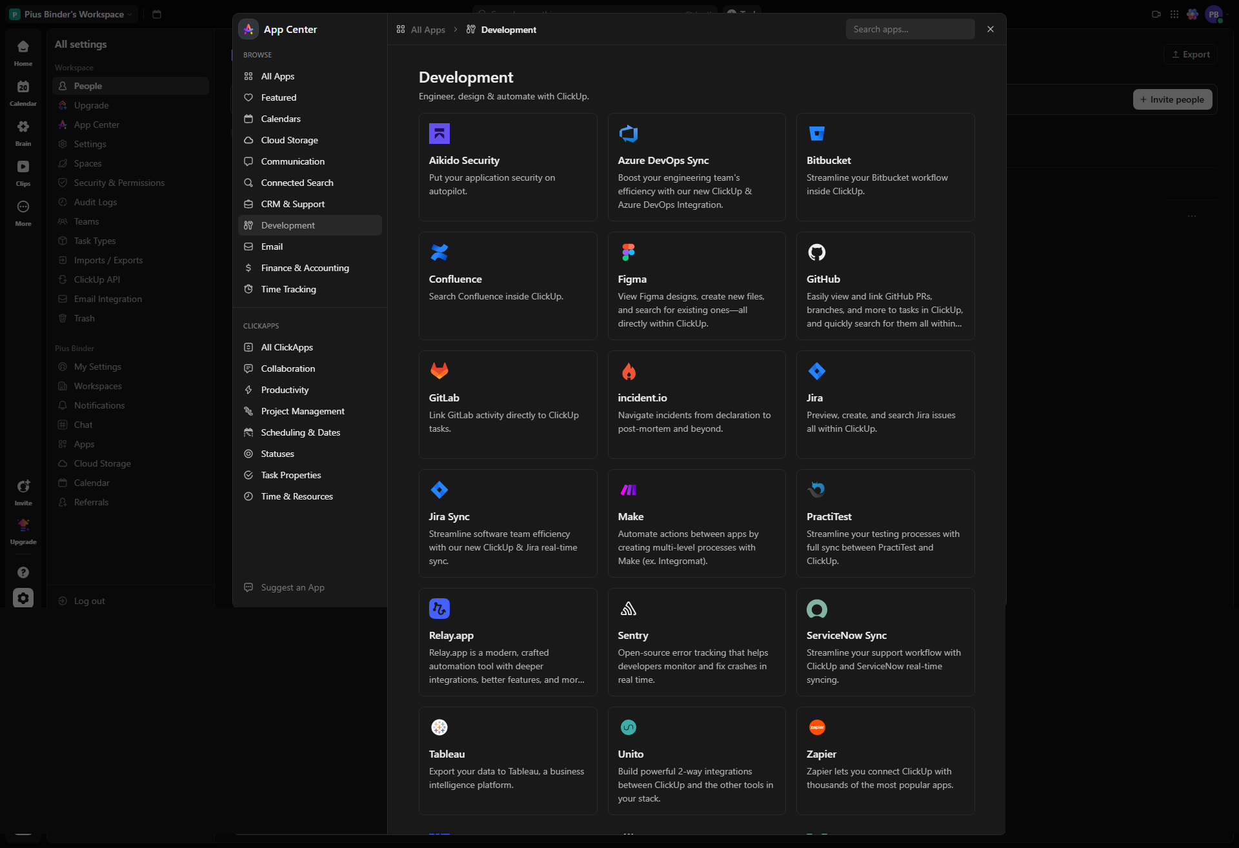Viewport: 1239px width, 848px height.
Task: Open ClickUp API settings item
Action: [x=131, y=279]
